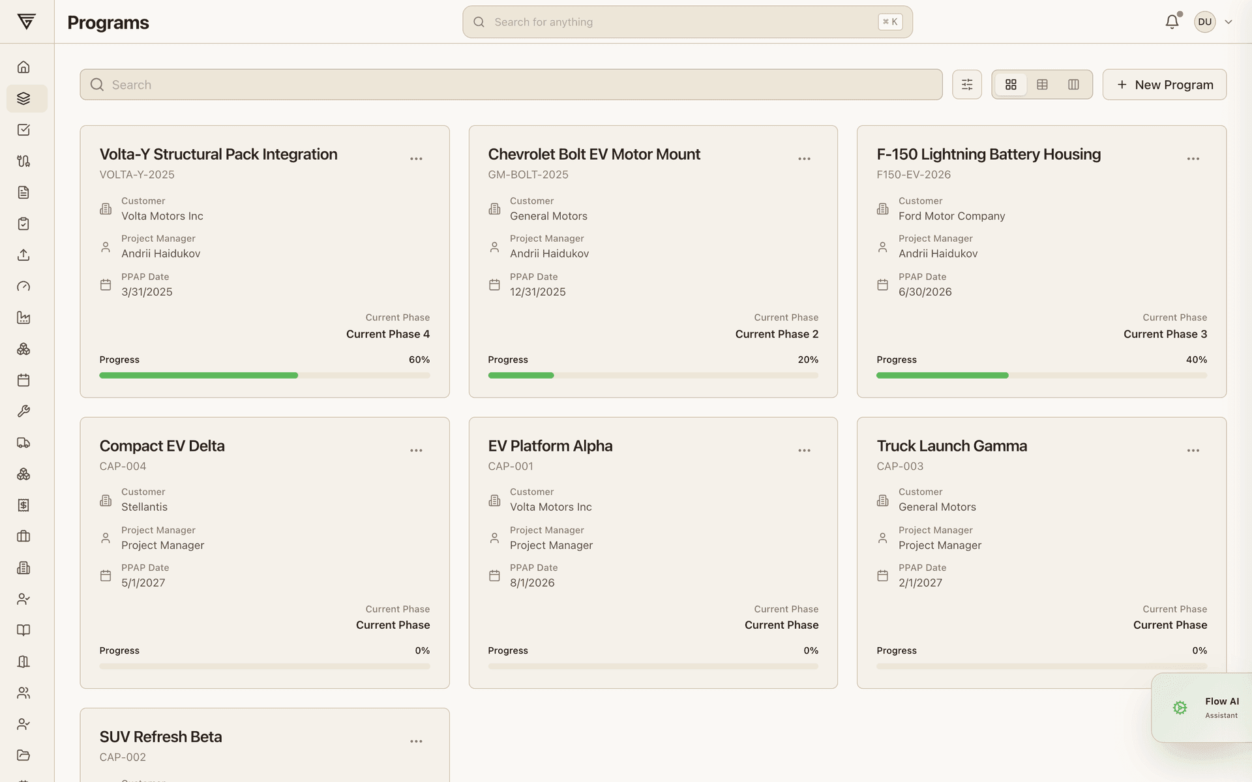Open the dollar receipt sidebar icon
The image size is (1252, 782).
[23, 505]
